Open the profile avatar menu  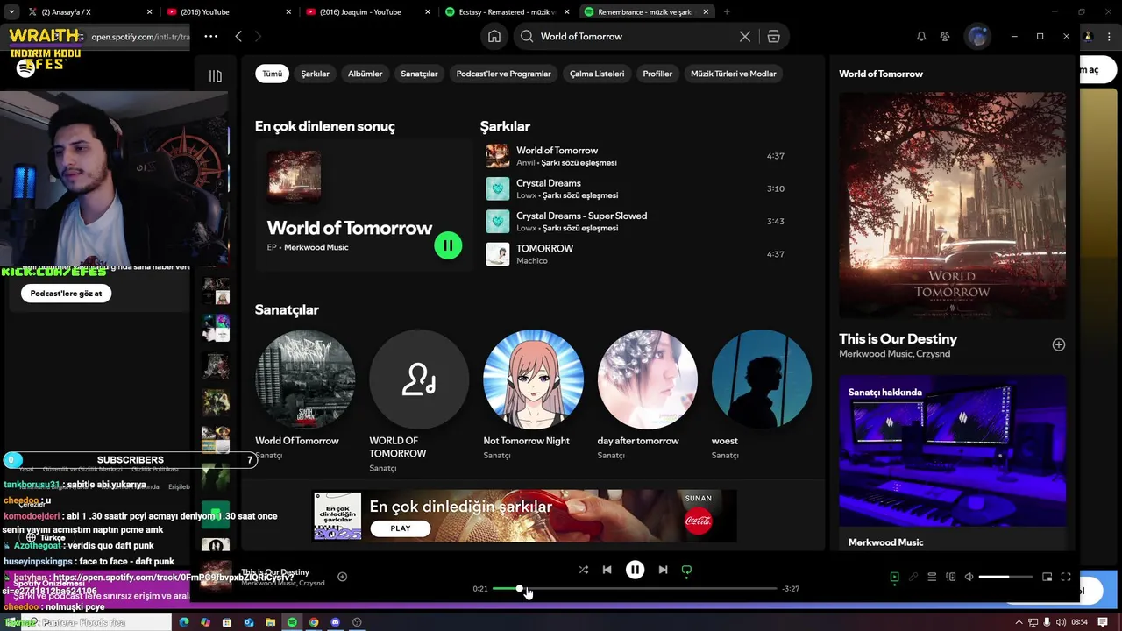[977, 36]
